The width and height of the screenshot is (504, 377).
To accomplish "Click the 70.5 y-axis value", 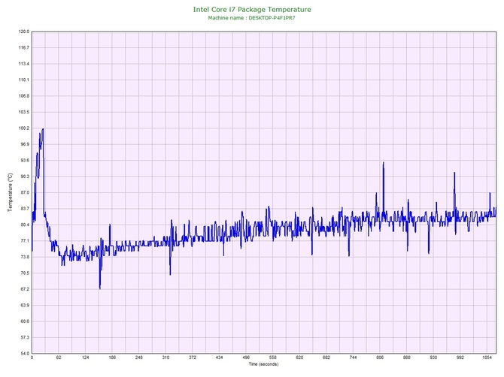I will 24,273.
